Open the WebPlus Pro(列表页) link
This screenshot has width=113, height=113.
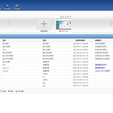click(103, 71)
